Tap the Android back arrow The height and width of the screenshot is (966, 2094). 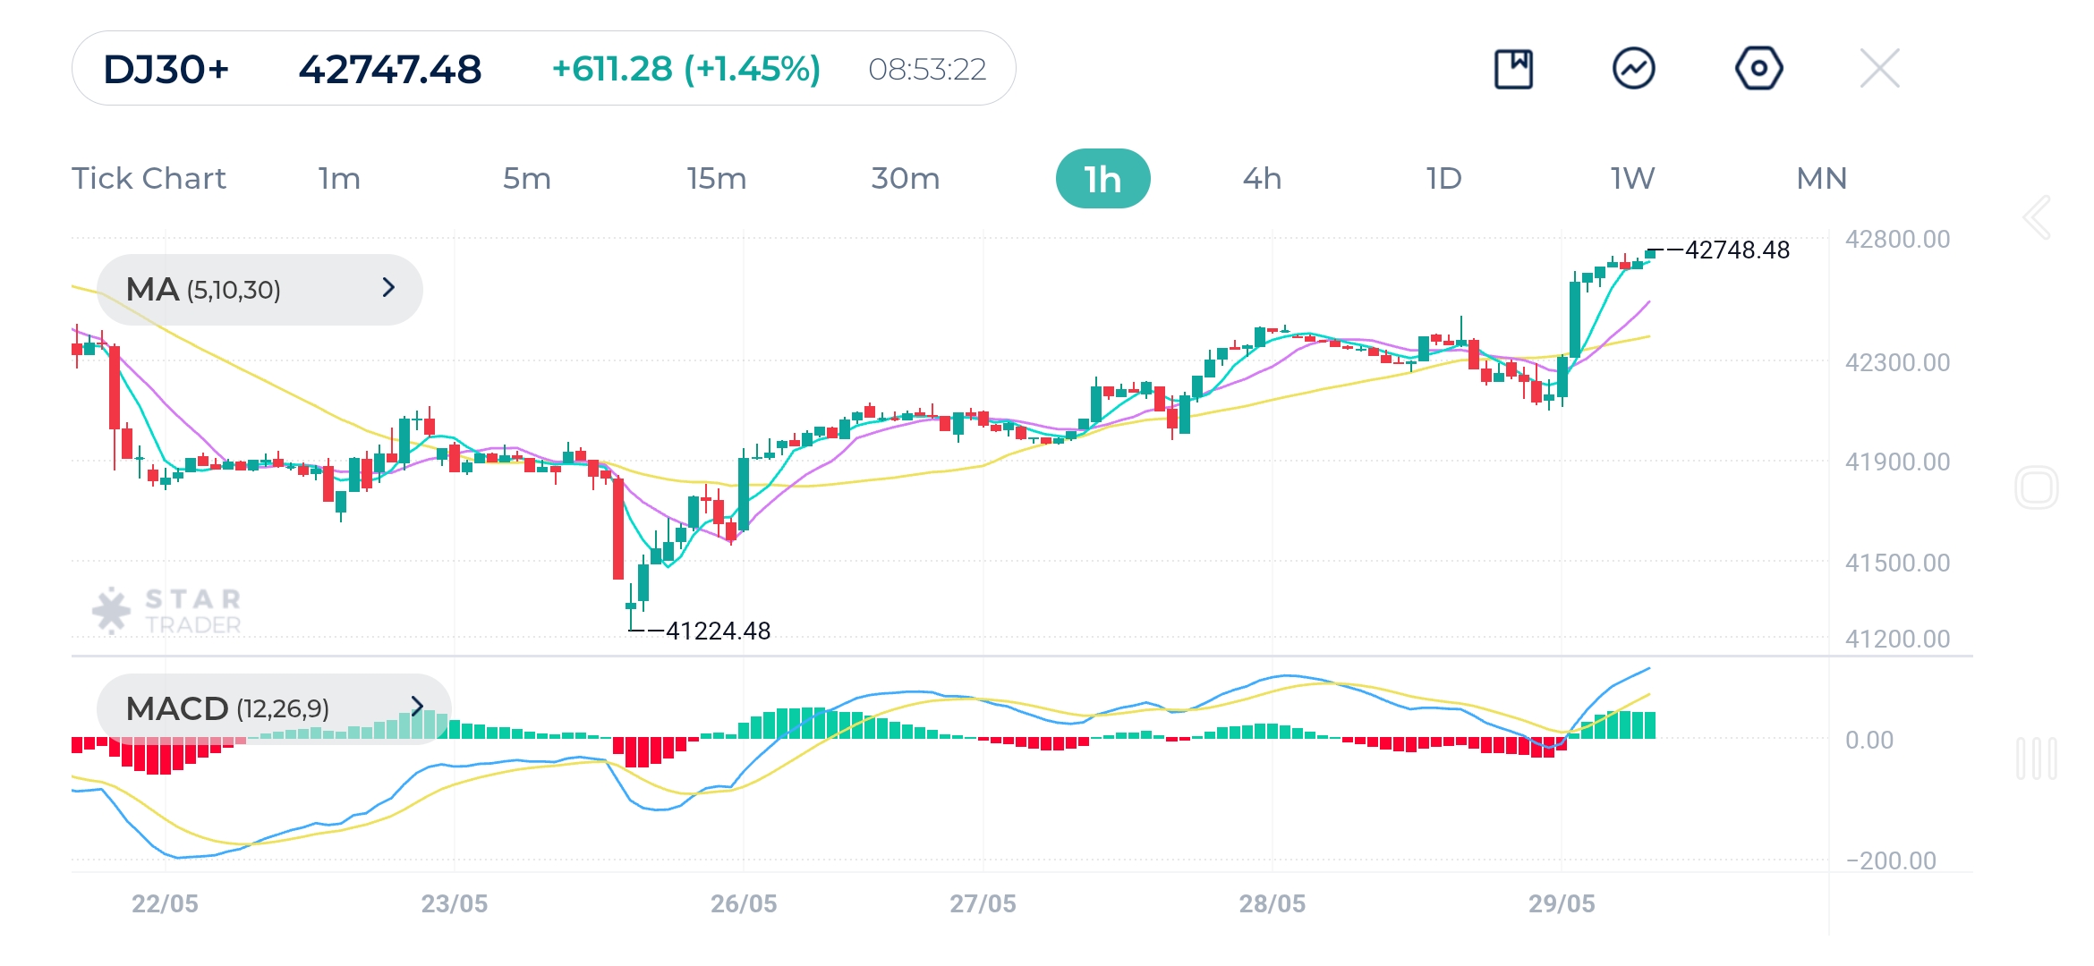tap(2038, 217)
